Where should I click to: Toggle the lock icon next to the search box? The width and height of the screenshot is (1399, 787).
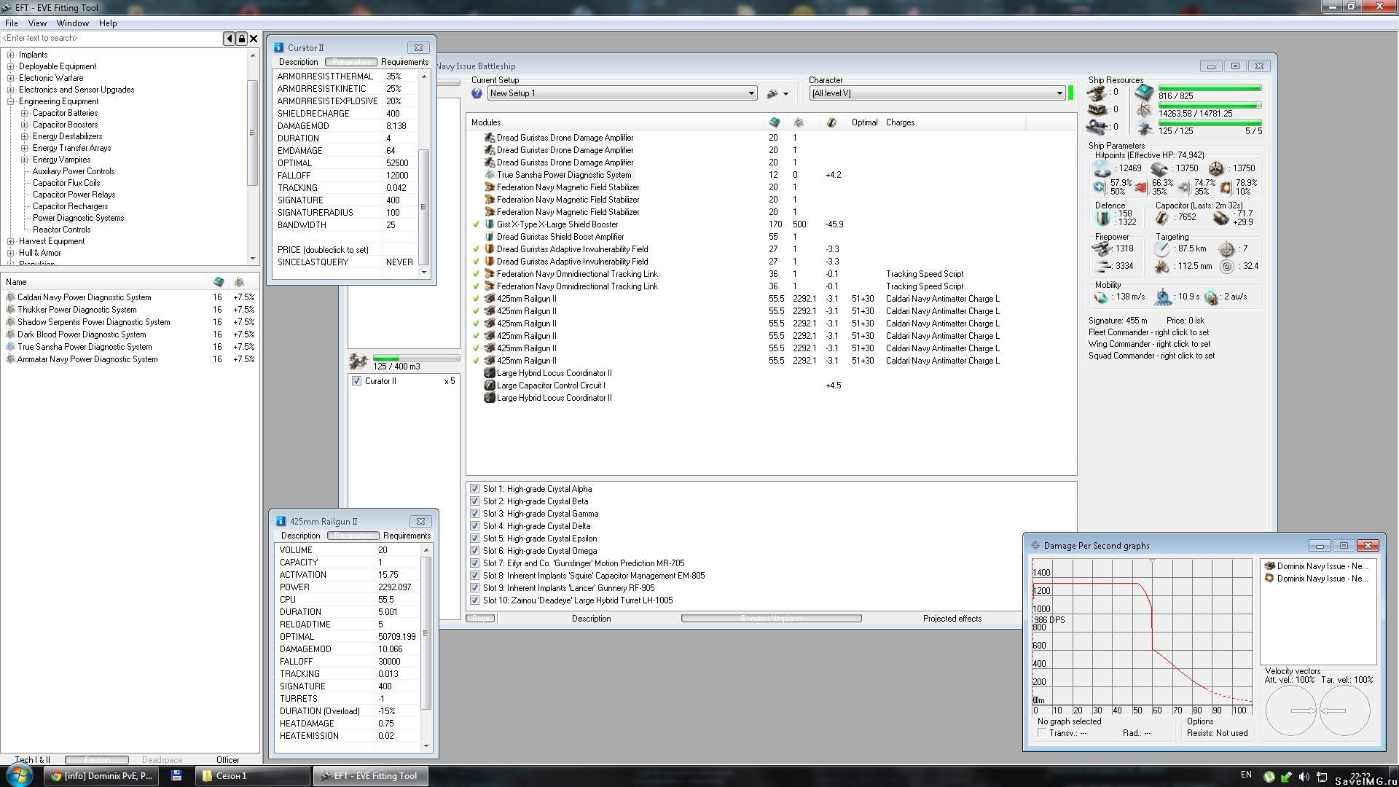[242, 39]
